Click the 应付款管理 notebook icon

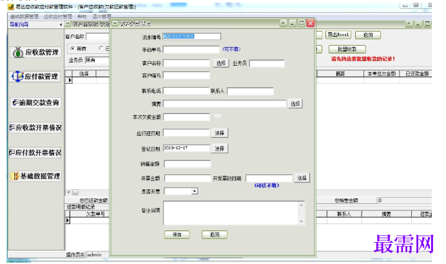pyautogui.click(x=17, y=77)
